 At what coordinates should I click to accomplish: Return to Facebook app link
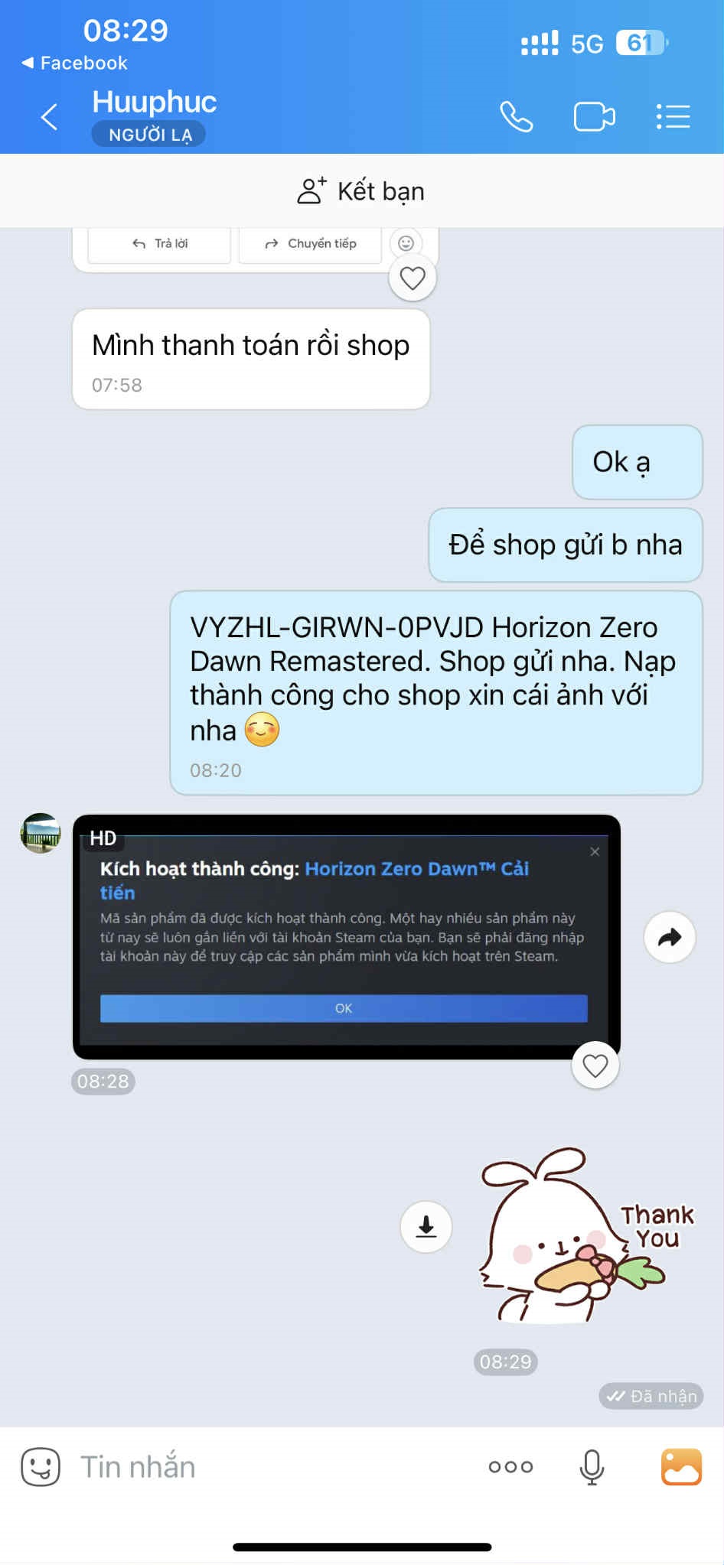tap(75, 63)
